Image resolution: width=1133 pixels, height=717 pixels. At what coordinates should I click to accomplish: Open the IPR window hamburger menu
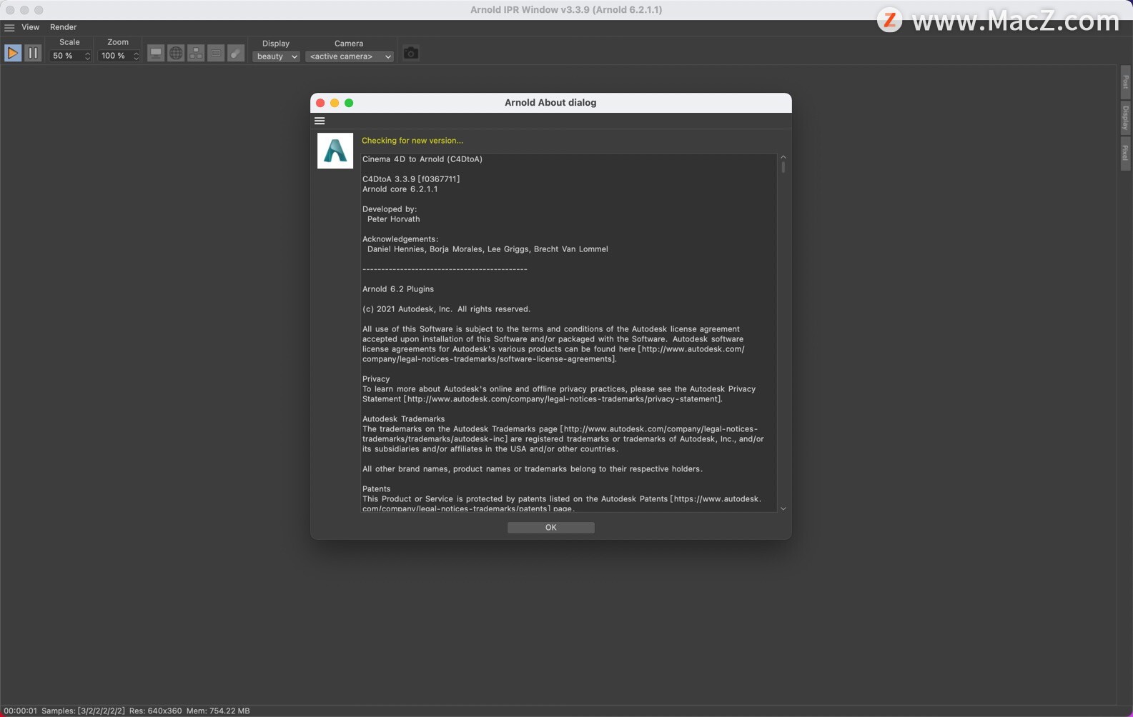pos(9,28)
